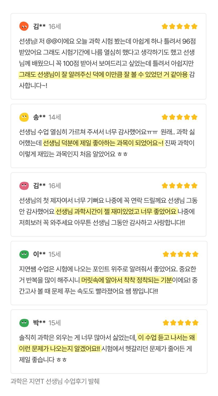
Task: Click the first review text mentioning 96점
Action: [107, 41]
